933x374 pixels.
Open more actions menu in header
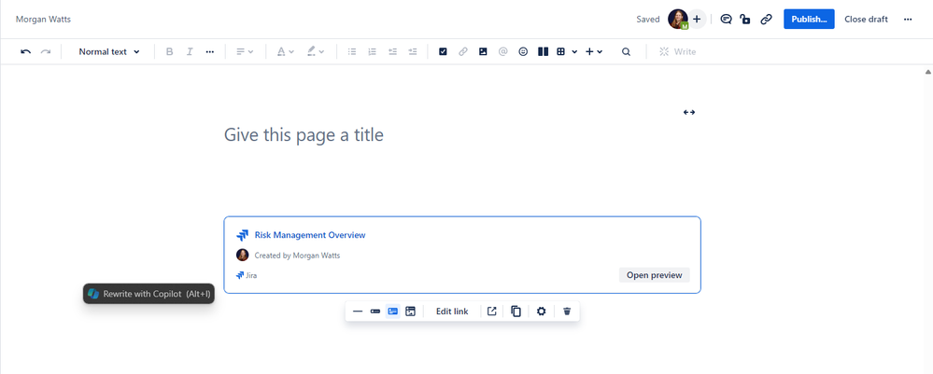[908, 19]
